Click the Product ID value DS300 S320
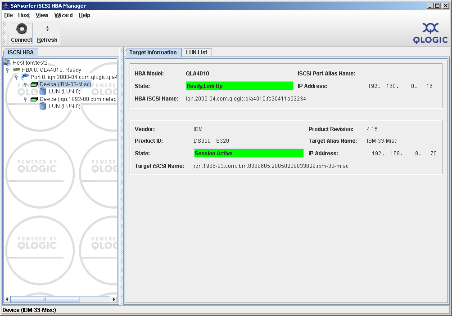Viewport: 452px width, 316px height. 211,141
